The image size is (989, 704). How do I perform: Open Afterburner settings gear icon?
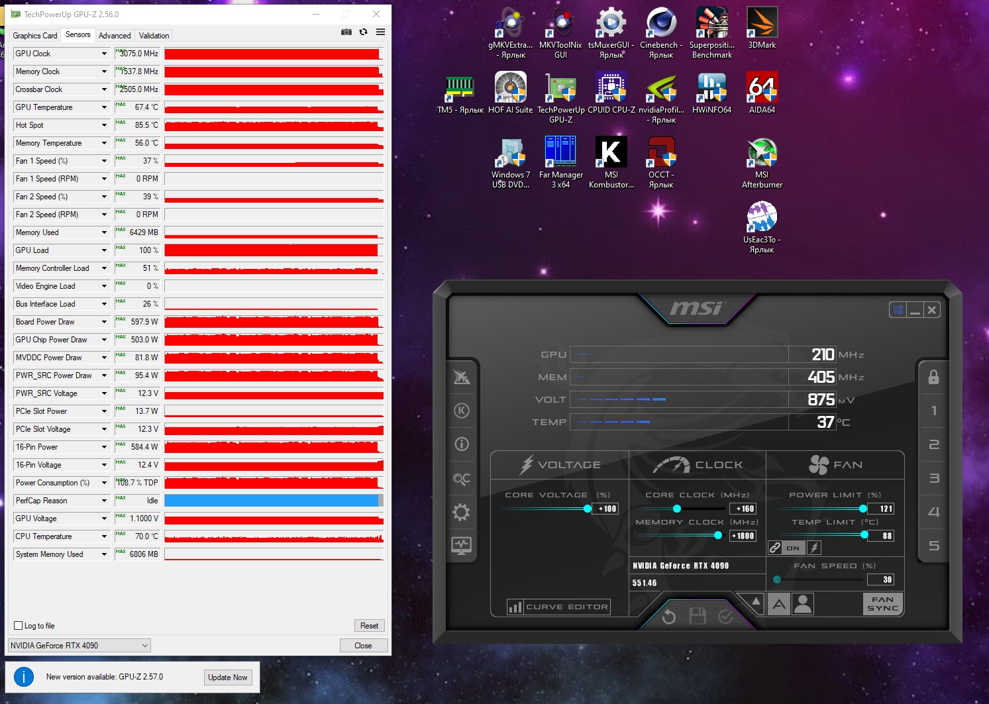tap(462, 512)
